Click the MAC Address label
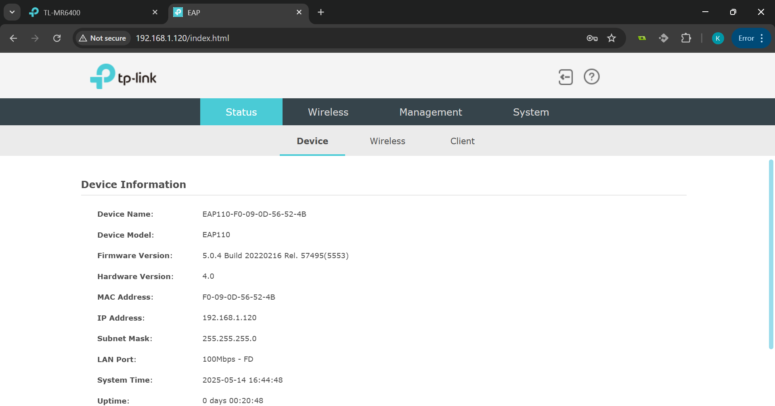Viewport: 775px width, 406px height. (125, 297)
